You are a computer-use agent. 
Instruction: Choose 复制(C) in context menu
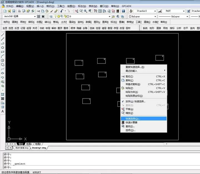click(x=144, y=80)
